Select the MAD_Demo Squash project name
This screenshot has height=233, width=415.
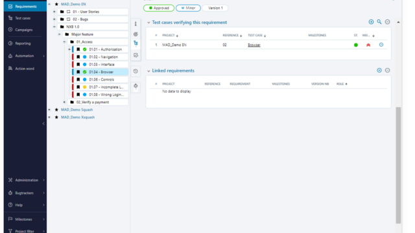[x=77, y=109]
